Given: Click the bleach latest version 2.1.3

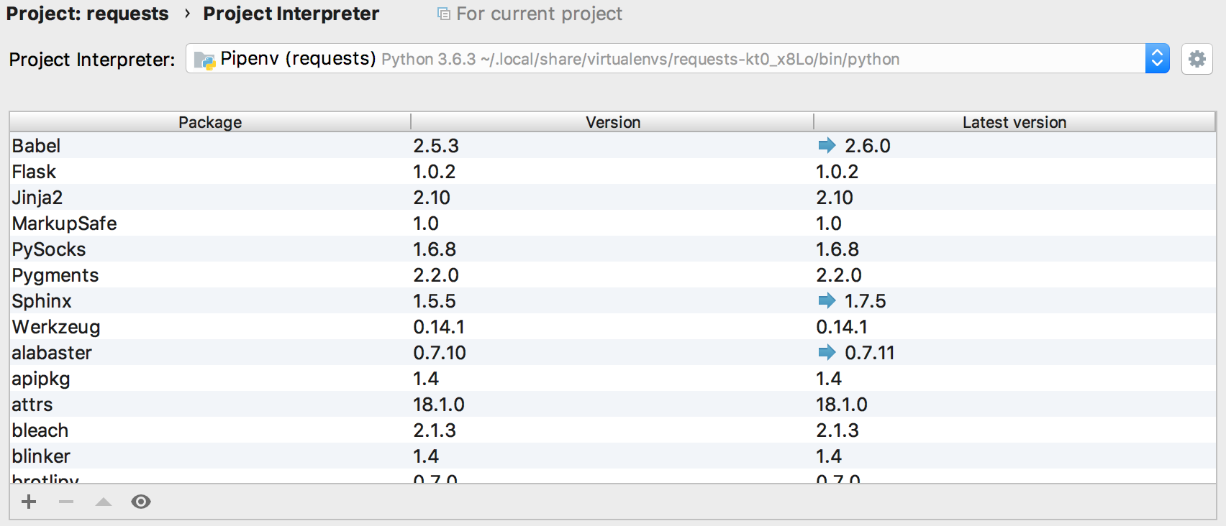Looking at the screenshot, I should point(837,430).
